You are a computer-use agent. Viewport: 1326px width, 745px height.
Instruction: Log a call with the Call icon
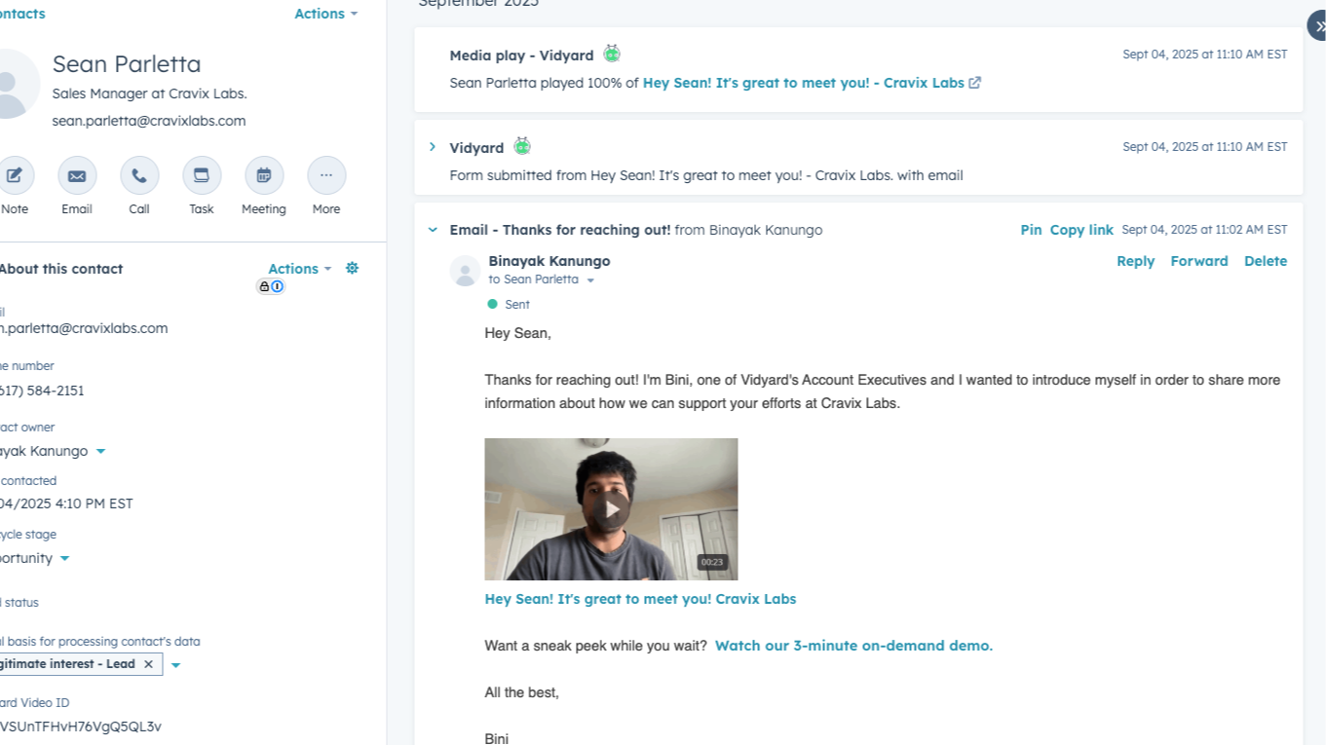pos(138,176)
